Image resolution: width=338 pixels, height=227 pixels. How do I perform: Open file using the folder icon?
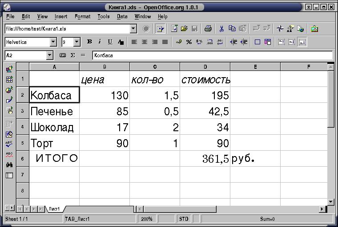(x=184, y=29)
